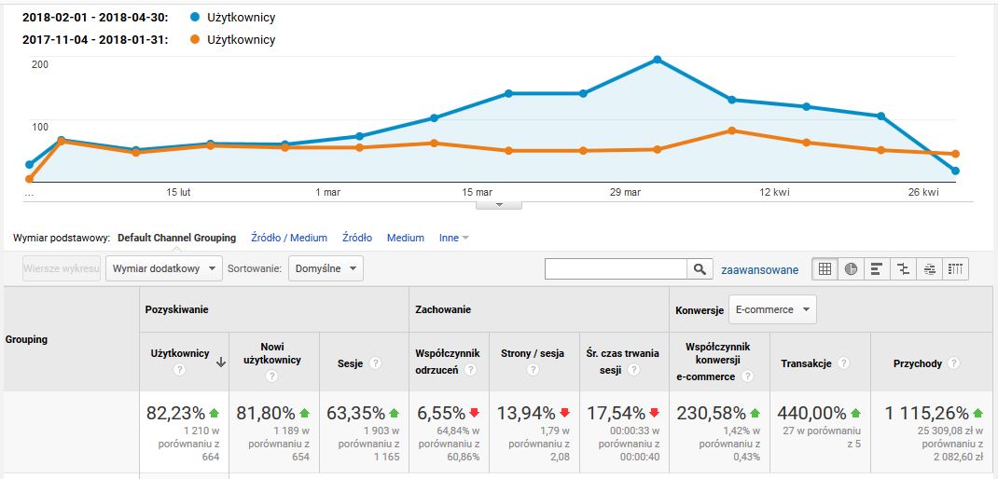The width and height of the screenshot is (998, 479).
Task: Open the Sortowanie Domyślne dropdown
Action: (326, 268)
